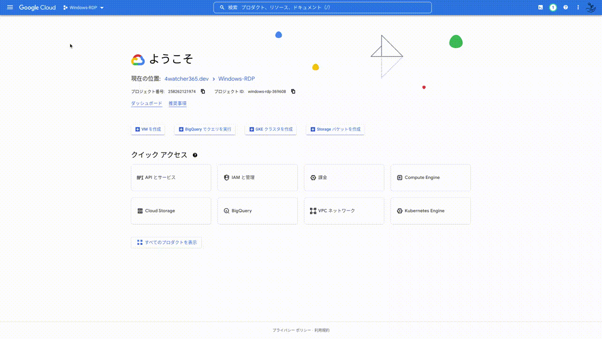Open the IAM と管理 card

(x=258, y=178)
